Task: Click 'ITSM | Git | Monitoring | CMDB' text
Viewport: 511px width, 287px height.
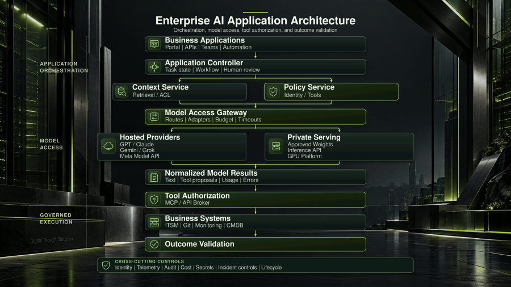Action: 204,225
